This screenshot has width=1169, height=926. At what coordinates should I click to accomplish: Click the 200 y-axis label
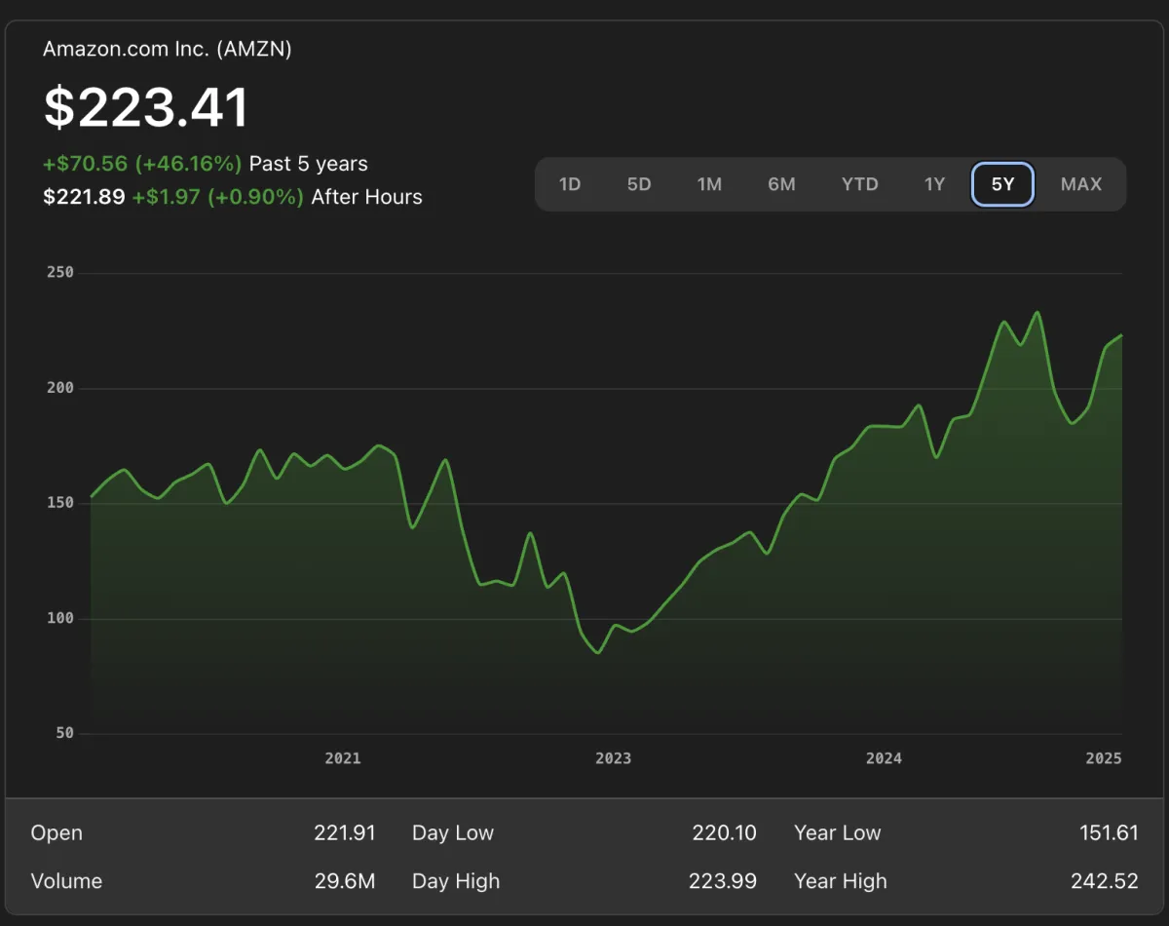pyautogui.click(x=60, y=388)
